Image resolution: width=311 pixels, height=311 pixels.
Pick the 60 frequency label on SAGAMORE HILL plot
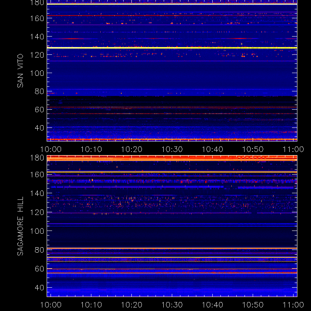39,269
